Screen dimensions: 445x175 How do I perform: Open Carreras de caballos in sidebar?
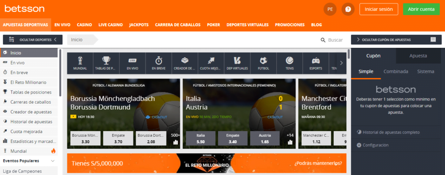(28, 102)
